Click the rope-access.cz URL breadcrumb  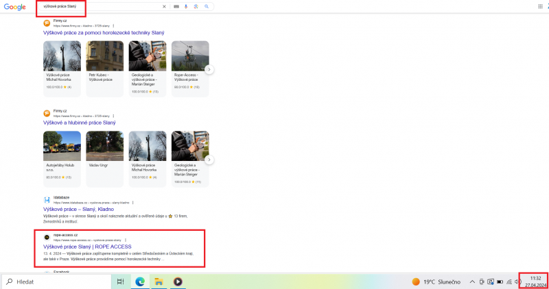[87, 240]
